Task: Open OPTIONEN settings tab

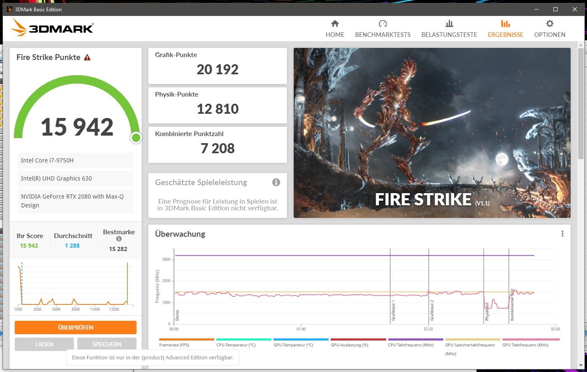Action: (550, 29)
